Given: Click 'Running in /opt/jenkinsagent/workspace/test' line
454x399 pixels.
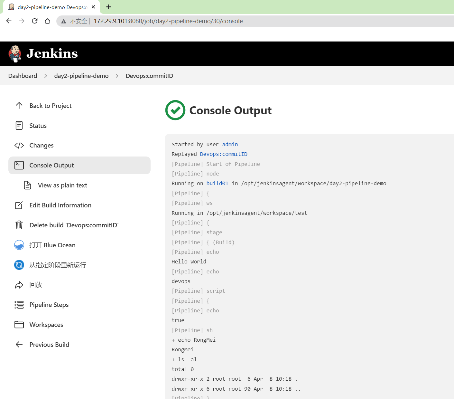Looking at the screenshot, I should tap(239, 213).
